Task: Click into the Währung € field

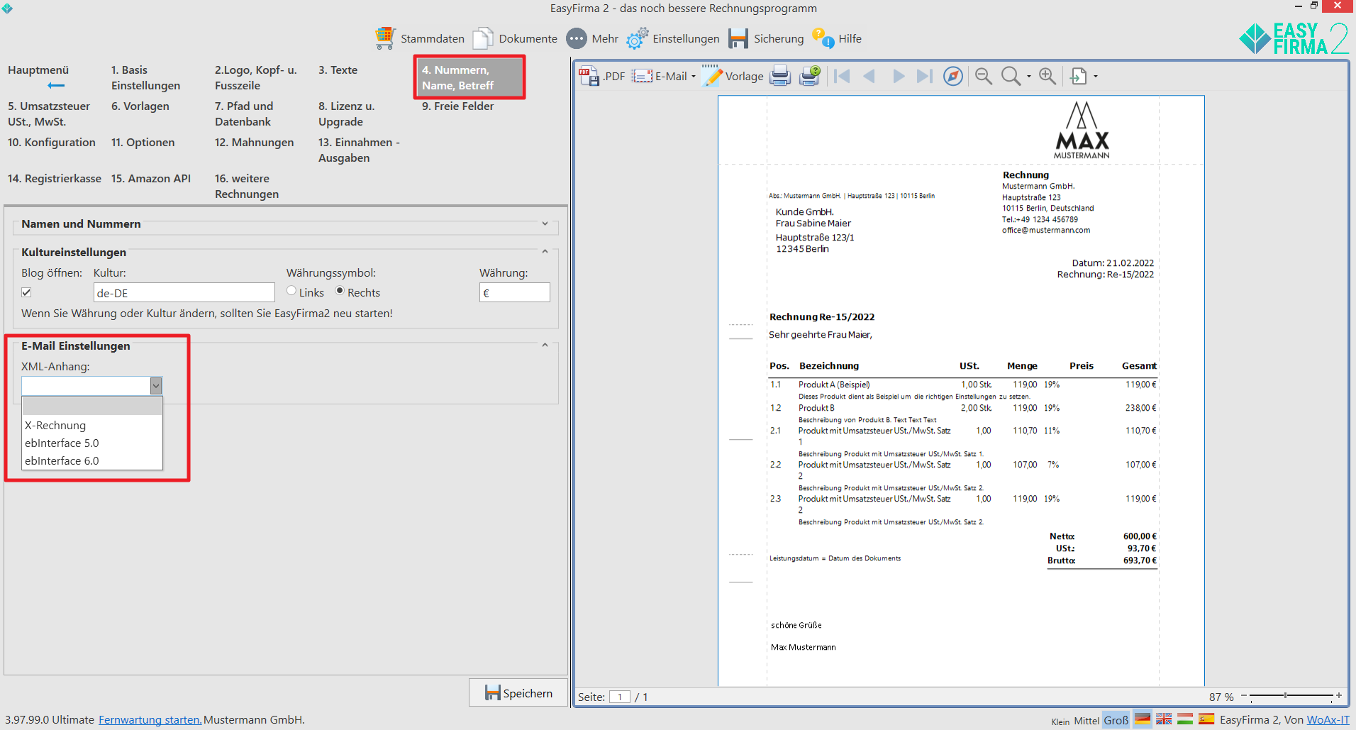Action: (514, 292)
